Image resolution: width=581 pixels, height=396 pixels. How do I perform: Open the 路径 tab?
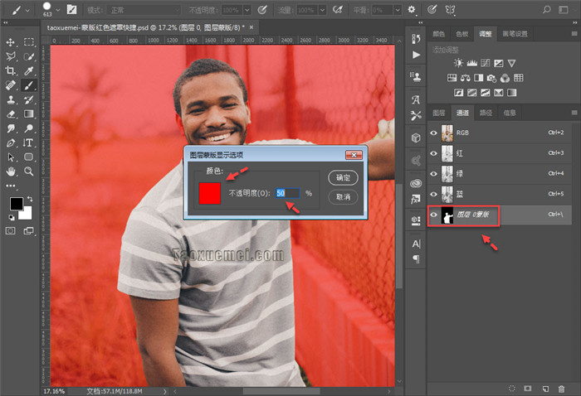pos(486,113)
